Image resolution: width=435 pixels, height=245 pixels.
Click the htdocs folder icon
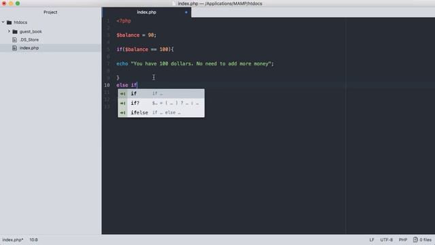click(9, 22)
